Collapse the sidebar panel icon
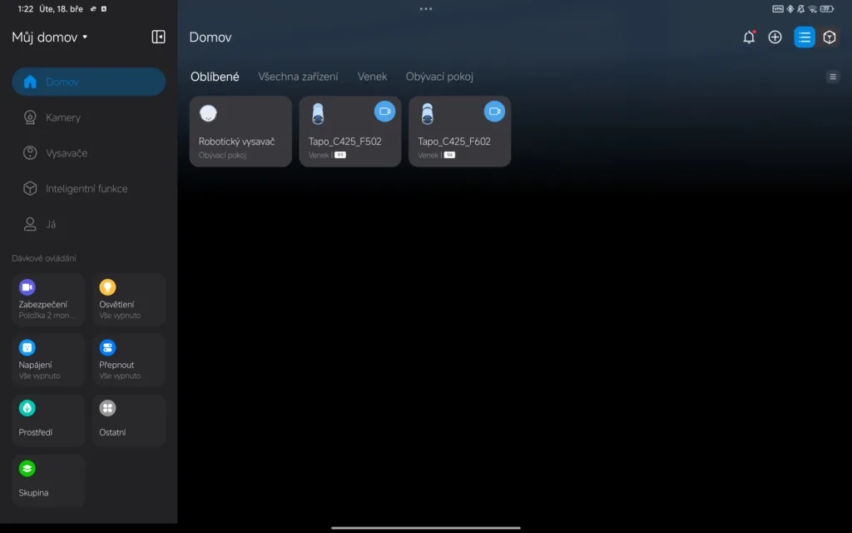852x533 pixels. point(158,37)
